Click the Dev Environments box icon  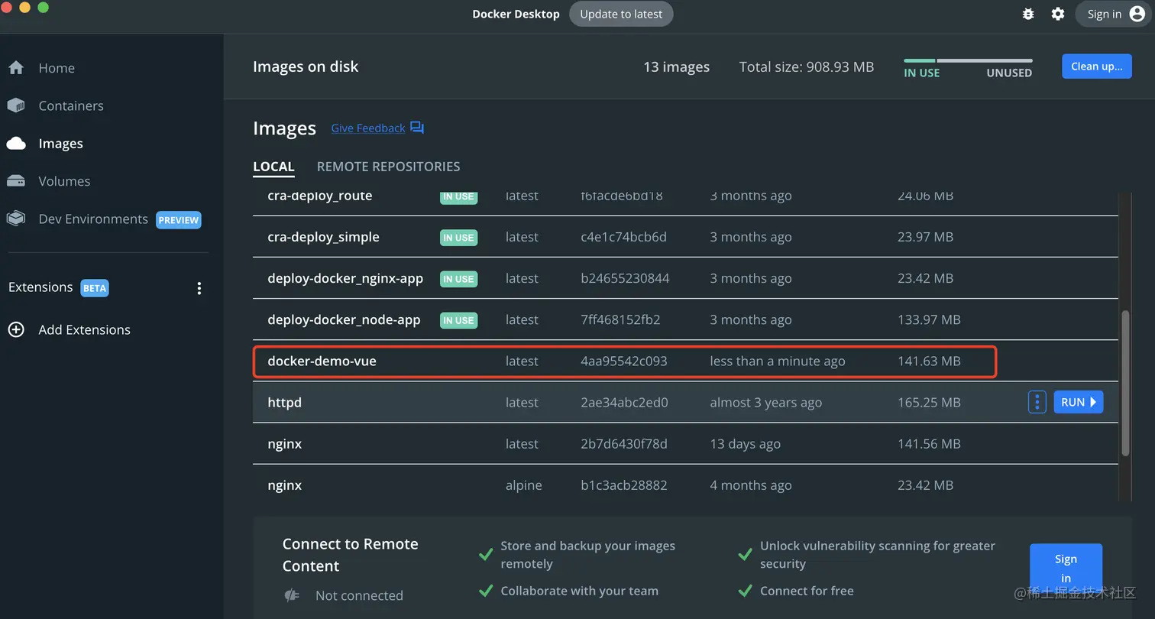click(16, 219)
